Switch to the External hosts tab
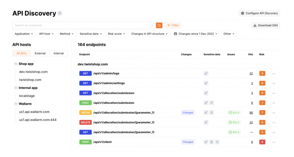The image size is (294, 157). coord(40,53)
